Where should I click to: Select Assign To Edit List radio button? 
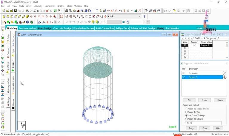coord(187,119)
